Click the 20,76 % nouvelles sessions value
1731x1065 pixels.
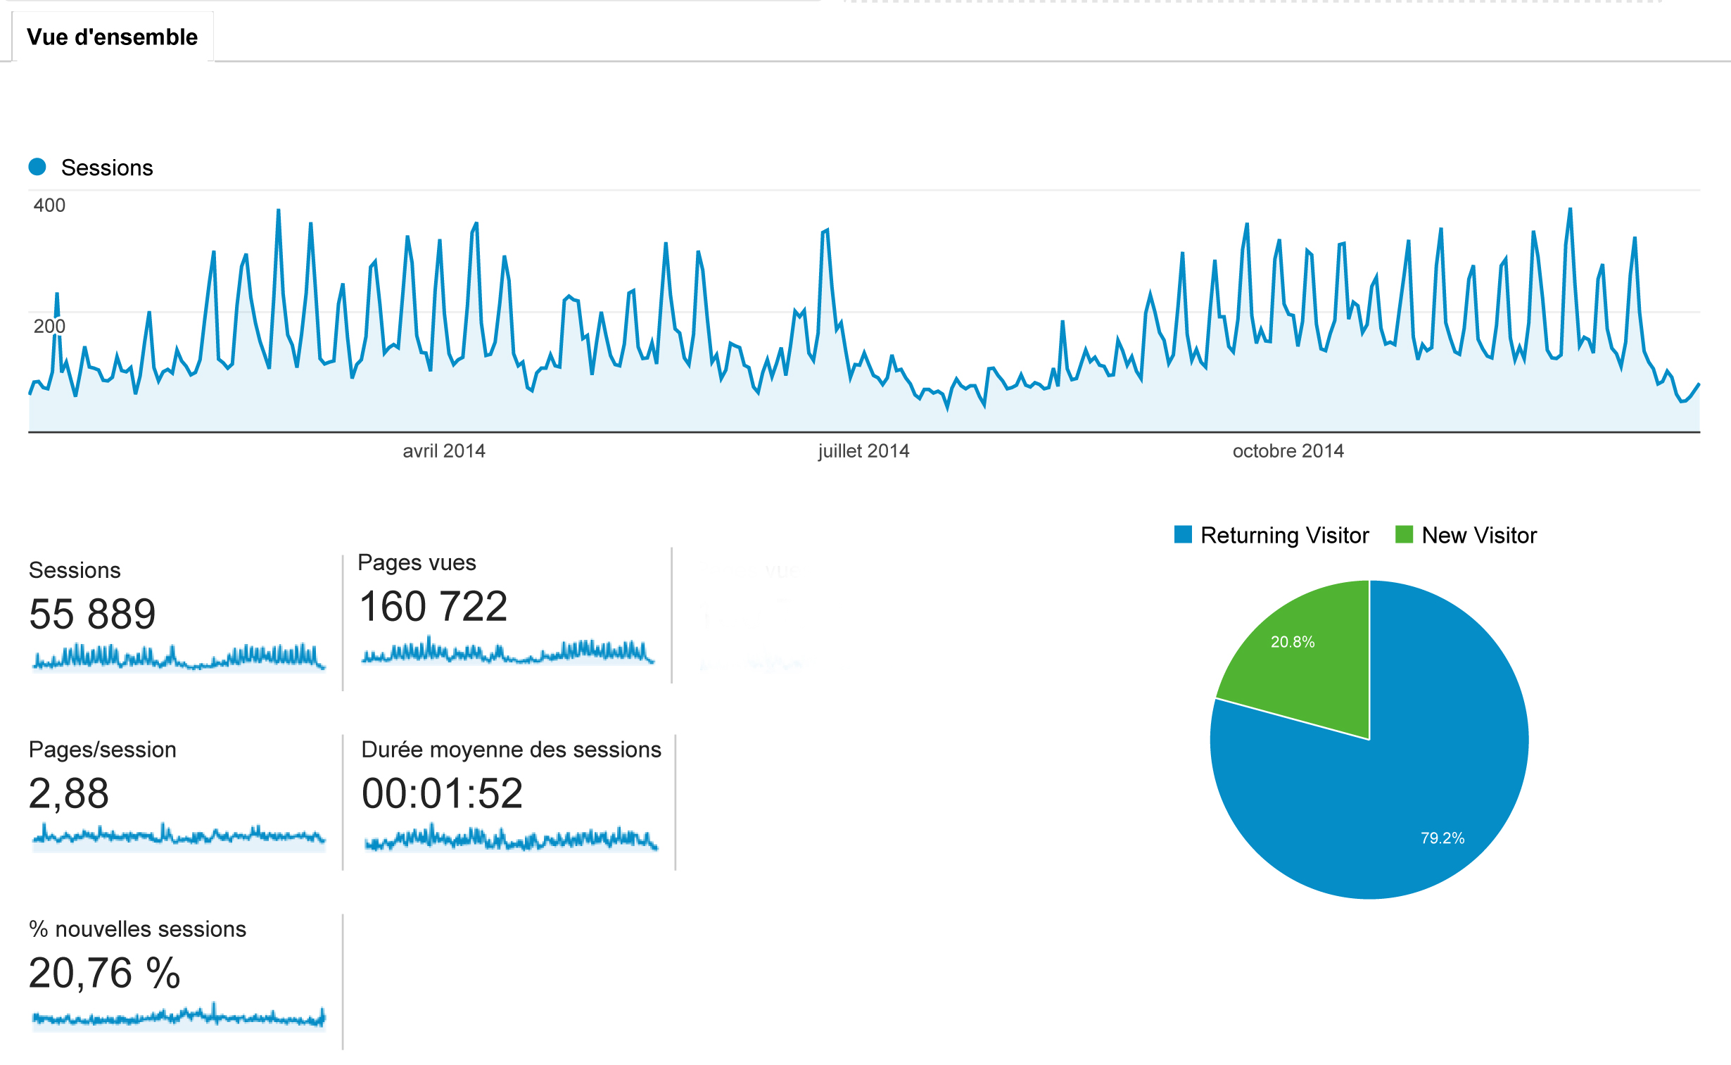(104, 973)
